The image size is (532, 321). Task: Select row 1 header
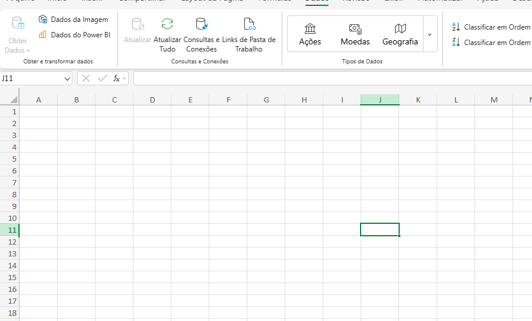(9, 111)
